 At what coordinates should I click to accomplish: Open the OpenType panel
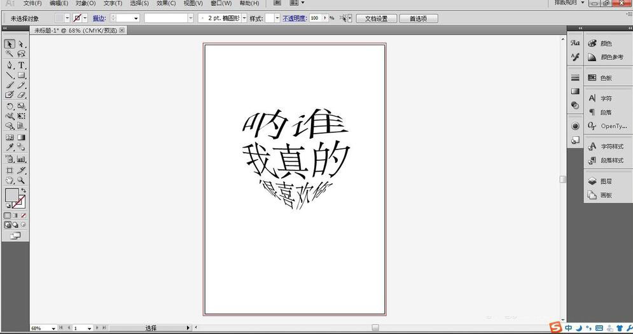(x=606, y=126)
